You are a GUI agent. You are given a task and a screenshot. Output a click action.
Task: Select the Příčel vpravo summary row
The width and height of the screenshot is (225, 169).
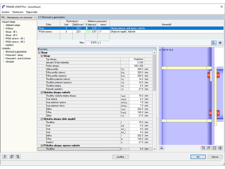point(131,31)
